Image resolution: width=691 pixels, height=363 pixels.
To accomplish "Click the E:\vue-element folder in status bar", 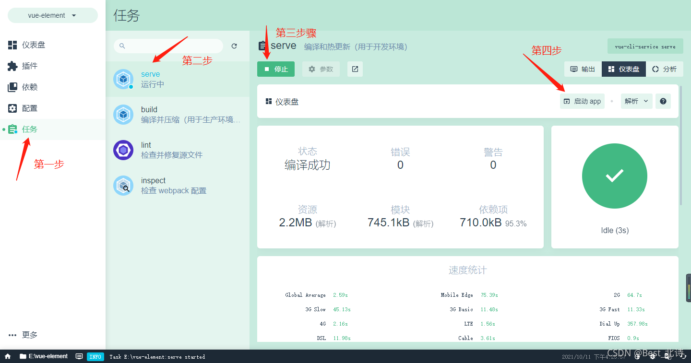I will (x=44, y=356).
